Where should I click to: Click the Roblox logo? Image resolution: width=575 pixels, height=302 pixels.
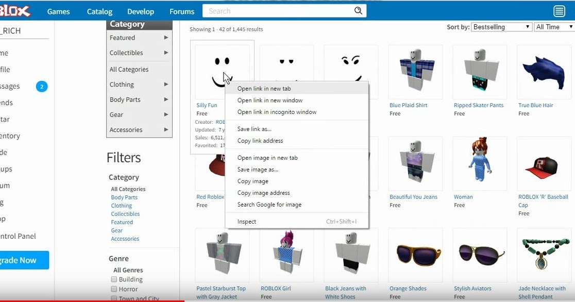[14, 11]
